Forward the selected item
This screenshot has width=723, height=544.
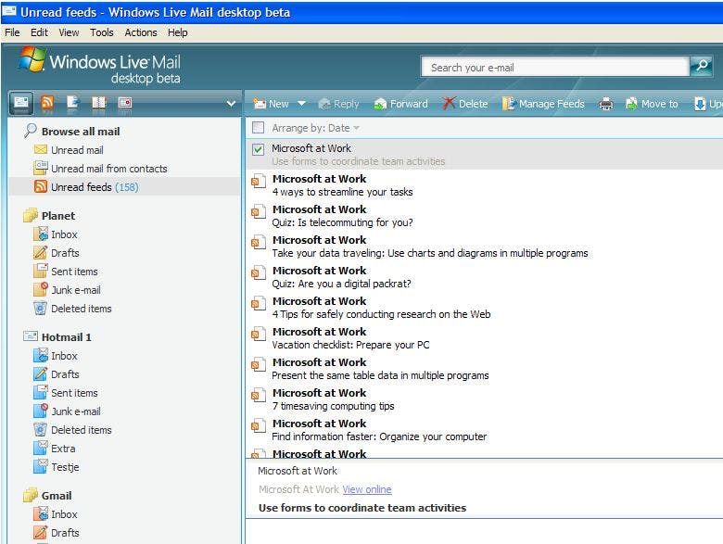click(400, 104)
